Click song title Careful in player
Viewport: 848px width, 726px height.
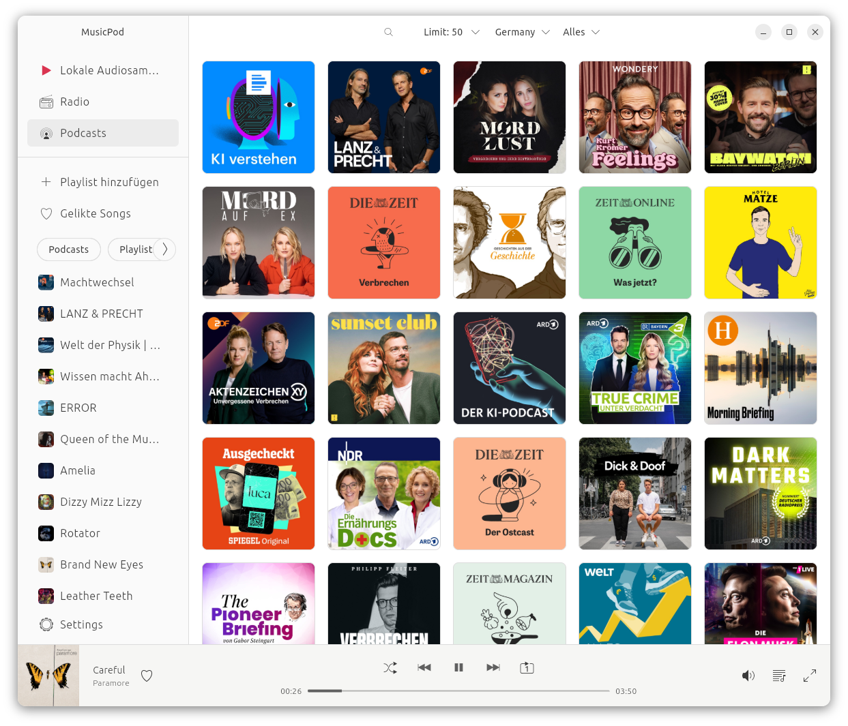point(109,670)
